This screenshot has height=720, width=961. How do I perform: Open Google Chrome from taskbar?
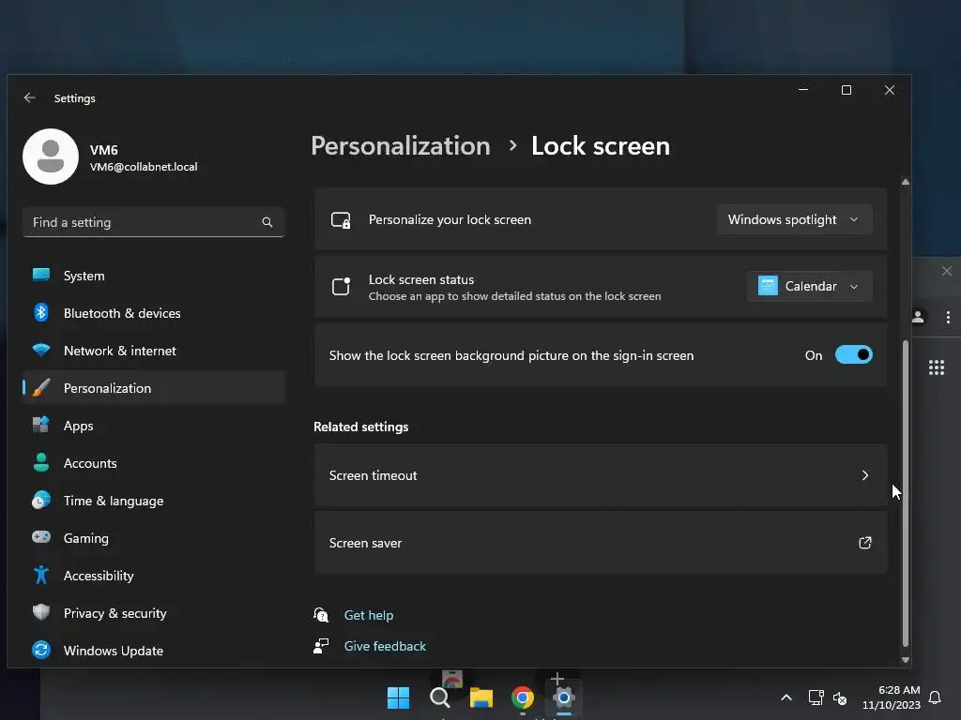tap(522, 697)
